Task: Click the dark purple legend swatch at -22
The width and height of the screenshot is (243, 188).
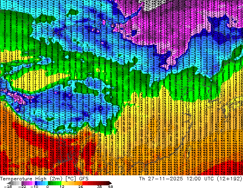Action: pos(23,183)
